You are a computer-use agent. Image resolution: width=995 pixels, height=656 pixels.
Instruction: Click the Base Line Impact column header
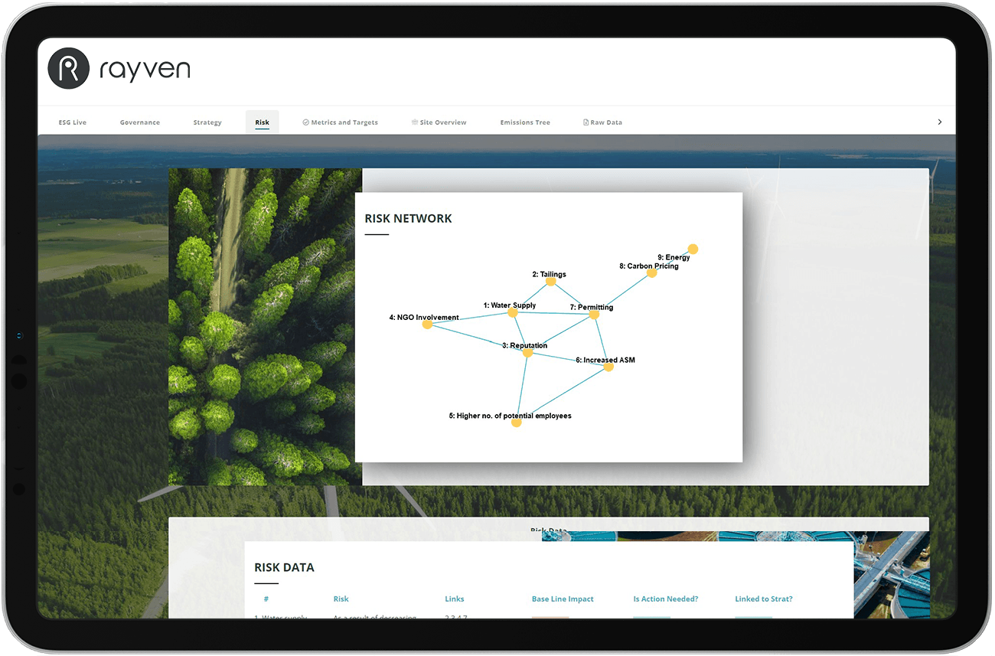[x=563, y=599]
